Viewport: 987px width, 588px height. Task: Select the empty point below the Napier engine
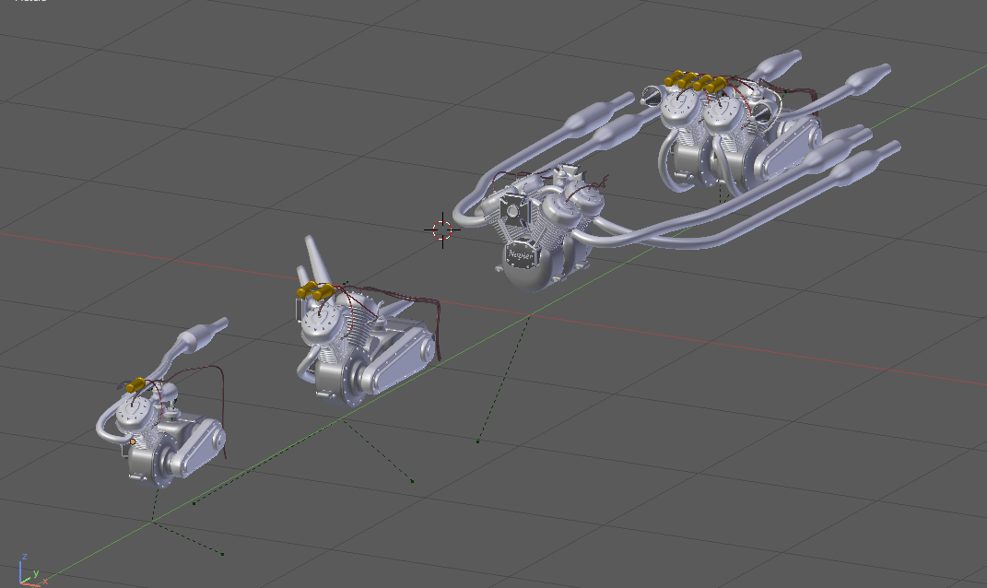(478, 441)
